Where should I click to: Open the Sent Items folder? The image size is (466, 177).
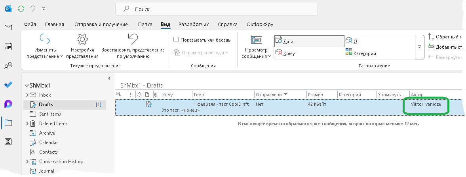50,114
